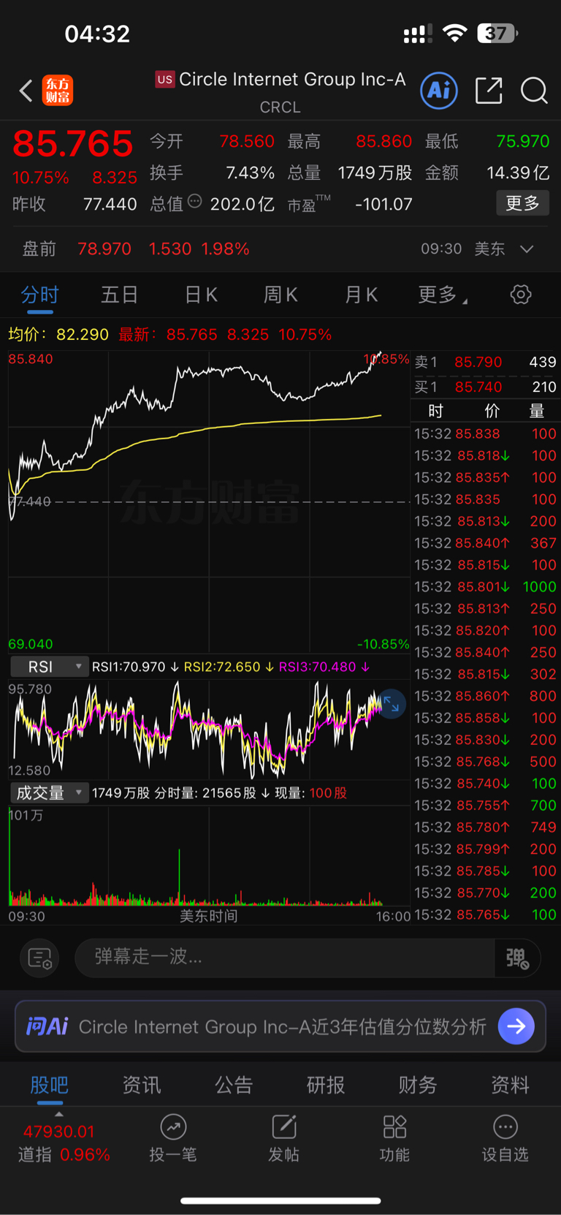Tap the 15:32 85.765 last trade row
Image resolution: width=561 pixels, height=1215 pixels.
[486, 915]
